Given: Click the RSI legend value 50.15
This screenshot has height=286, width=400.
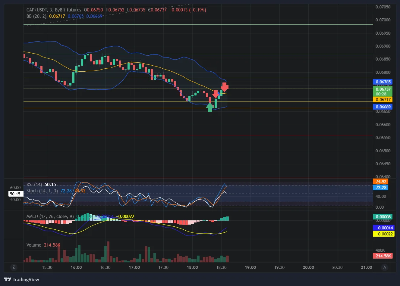Looking at the screenshot, I should pos(50,184).
